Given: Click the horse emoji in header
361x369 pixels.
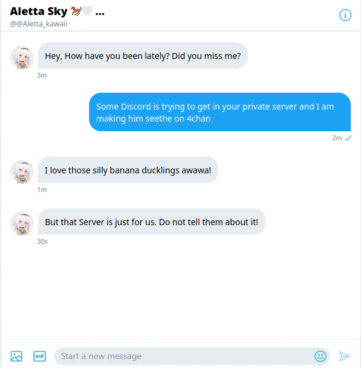Looking at the screenshot, I should (x=76, y=11).
